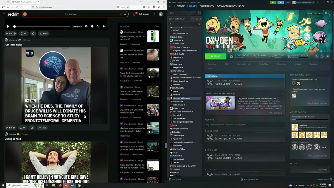
Task: Toggle fullscreen on Reddit video
Action: click(x=98, y=26)
